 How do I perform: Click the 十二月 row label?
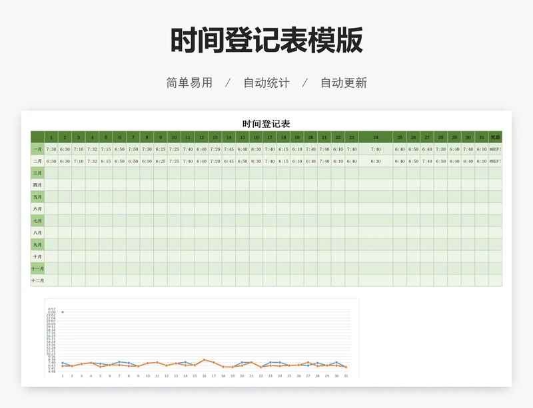click(37, 281)
